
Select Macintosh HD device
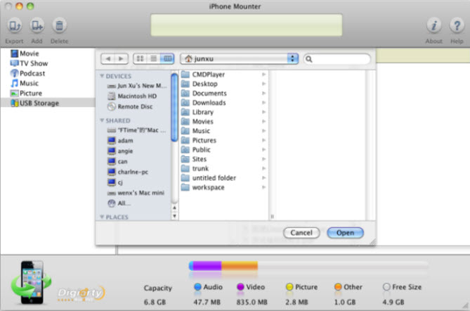132,96
